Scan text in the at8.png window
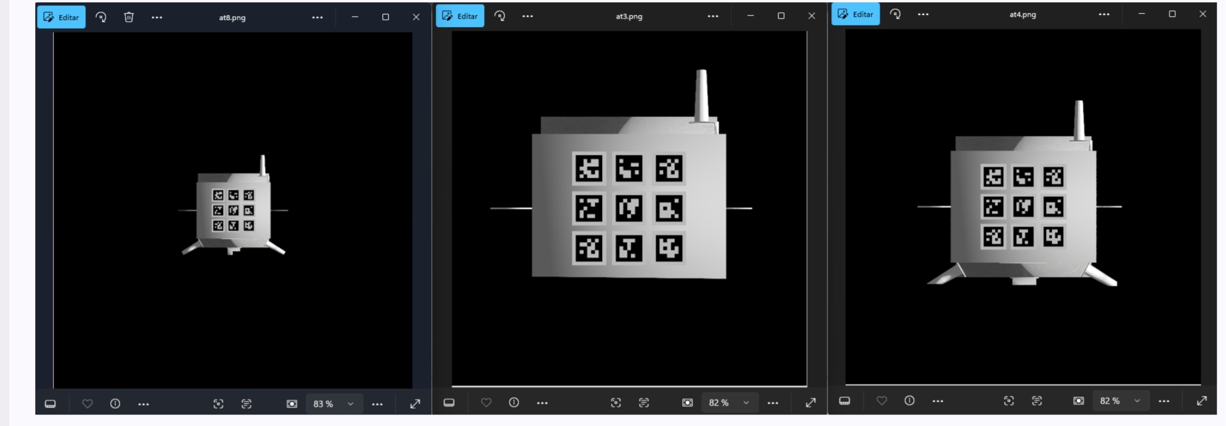The height and width of the screenshot is (426, 1226). (x=246, y=404)
